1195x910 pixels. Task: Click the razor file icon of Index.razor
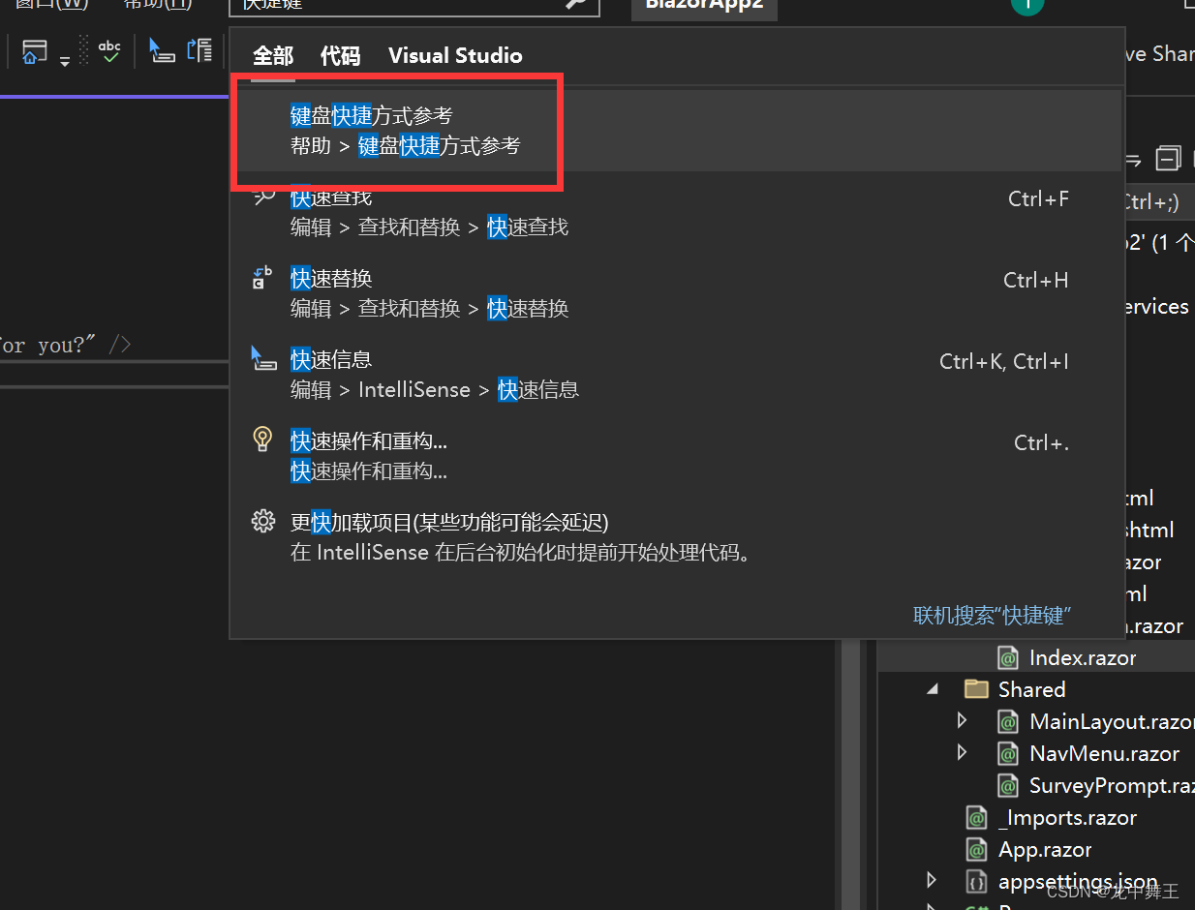[x=1008, y=658]
